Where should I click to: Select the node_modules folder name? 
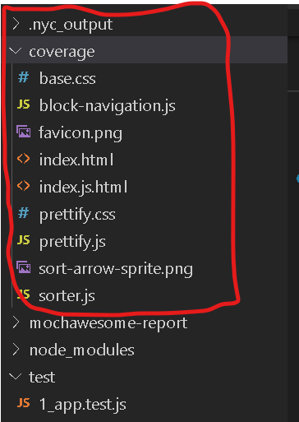82,350
